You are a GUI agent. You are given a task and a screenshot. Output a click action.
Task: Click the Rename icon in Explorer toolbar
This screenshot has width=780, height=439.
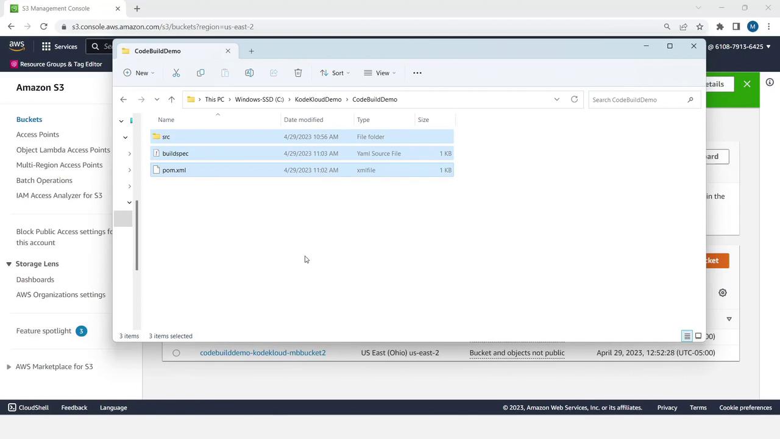pyautogui.click(x=249, y=73)
